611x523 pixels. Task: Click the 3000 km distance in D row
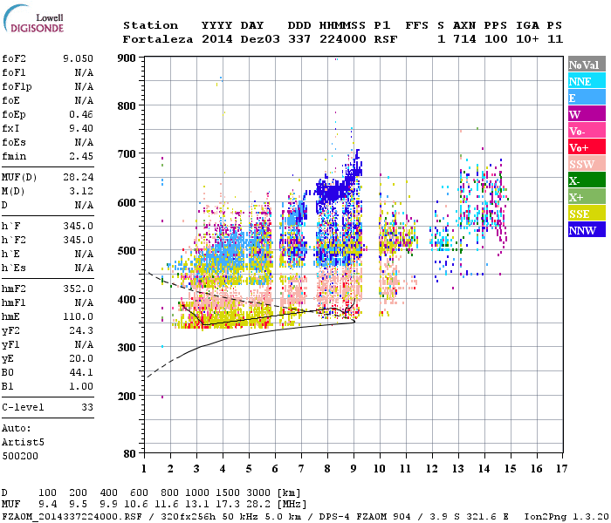pos(258,492)
